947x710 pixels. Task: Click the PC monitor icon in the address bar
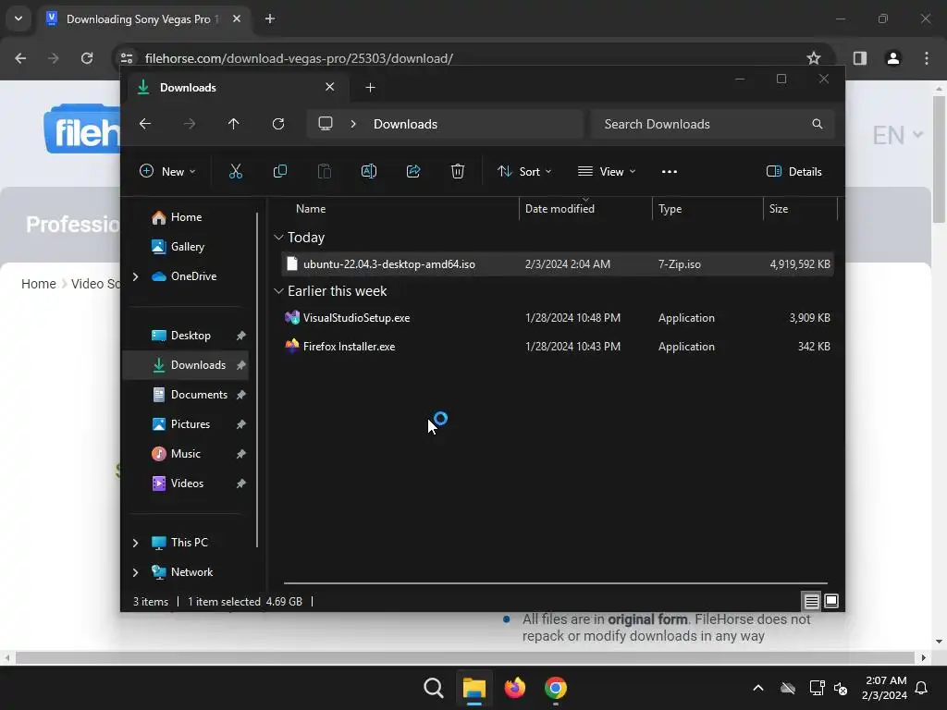click(326, 124)
